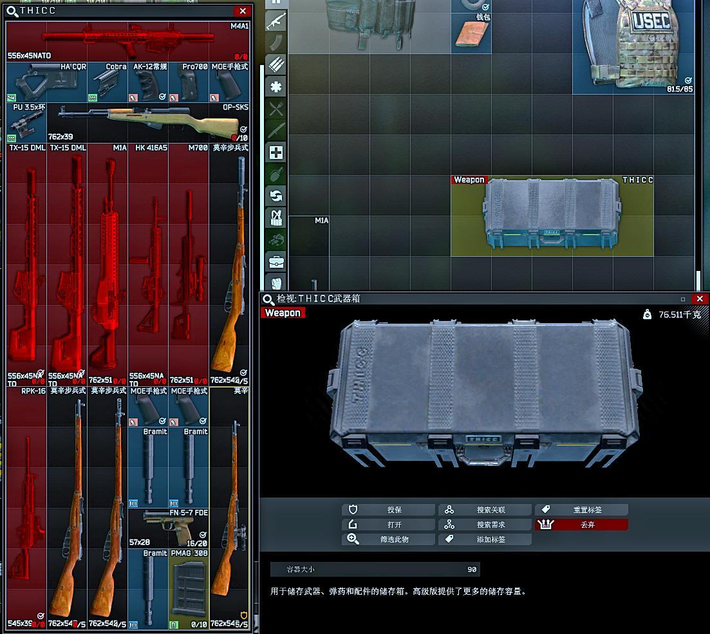This screenshot has width=710, height=634.
Task: Click the tag icon on 重置标签
Action: coord(546,510)
